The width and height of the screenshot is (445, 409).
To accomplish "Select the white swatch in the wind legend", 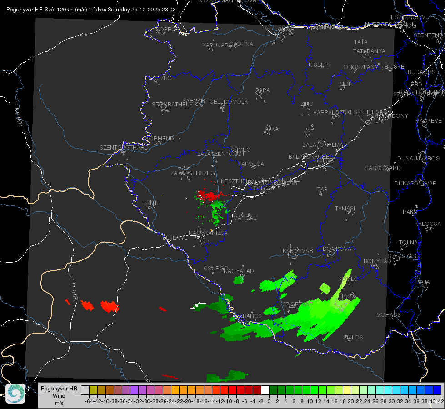I will click(265, 390).
